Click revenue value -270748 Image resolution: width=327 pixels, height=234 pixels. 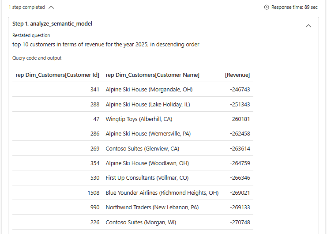(x=240, y=223)
